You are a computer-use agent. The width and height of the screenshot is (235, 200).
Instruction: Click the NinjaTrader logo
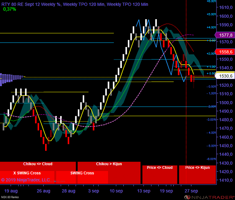coord(209,197)
